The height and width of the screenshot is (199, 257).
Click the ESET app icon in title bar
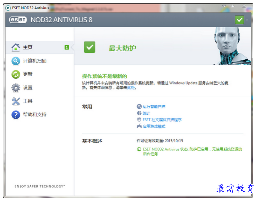[x=8, y=8]
